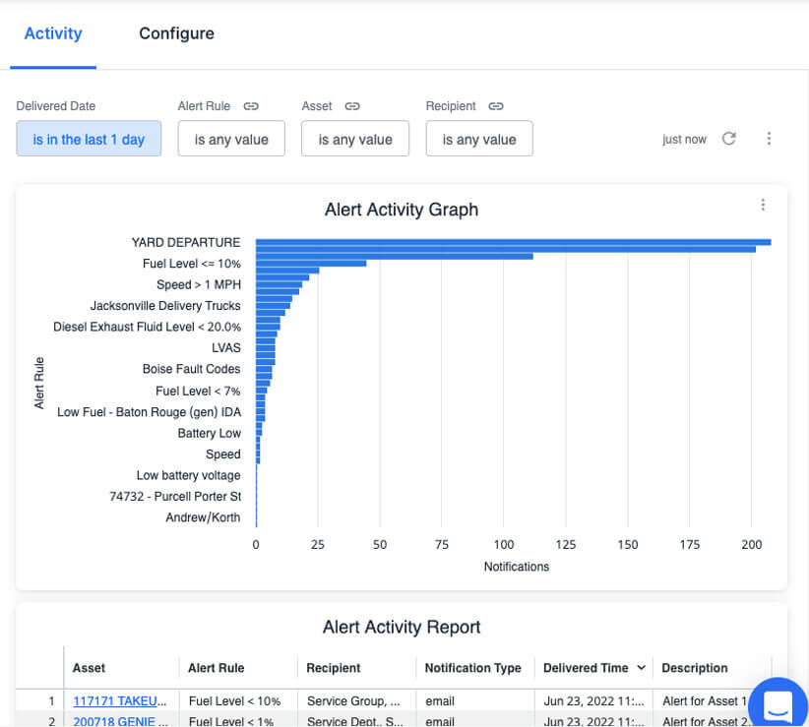The height and width of the screenshot is (727, 809).
Task: Click the 'Jacksonville Delivery Trucks' axis label
Action: click(x=165, y=306)
